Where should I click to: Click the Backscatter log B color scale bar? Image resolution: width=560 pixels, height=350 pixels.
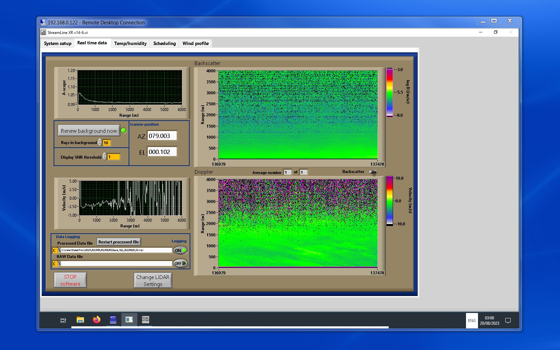389,92
